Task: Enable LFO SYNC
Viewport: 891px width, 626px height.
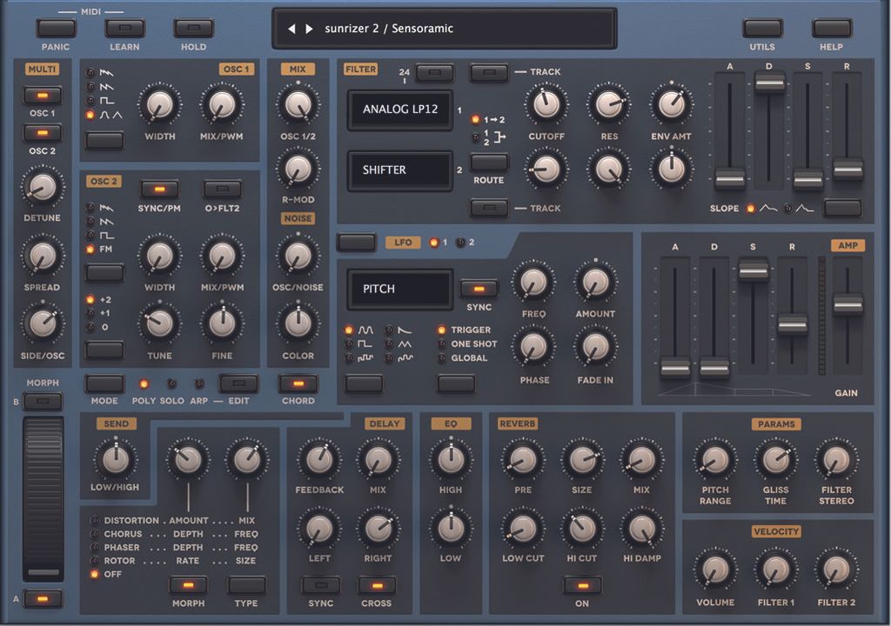Action: click(x=478, y=287)
